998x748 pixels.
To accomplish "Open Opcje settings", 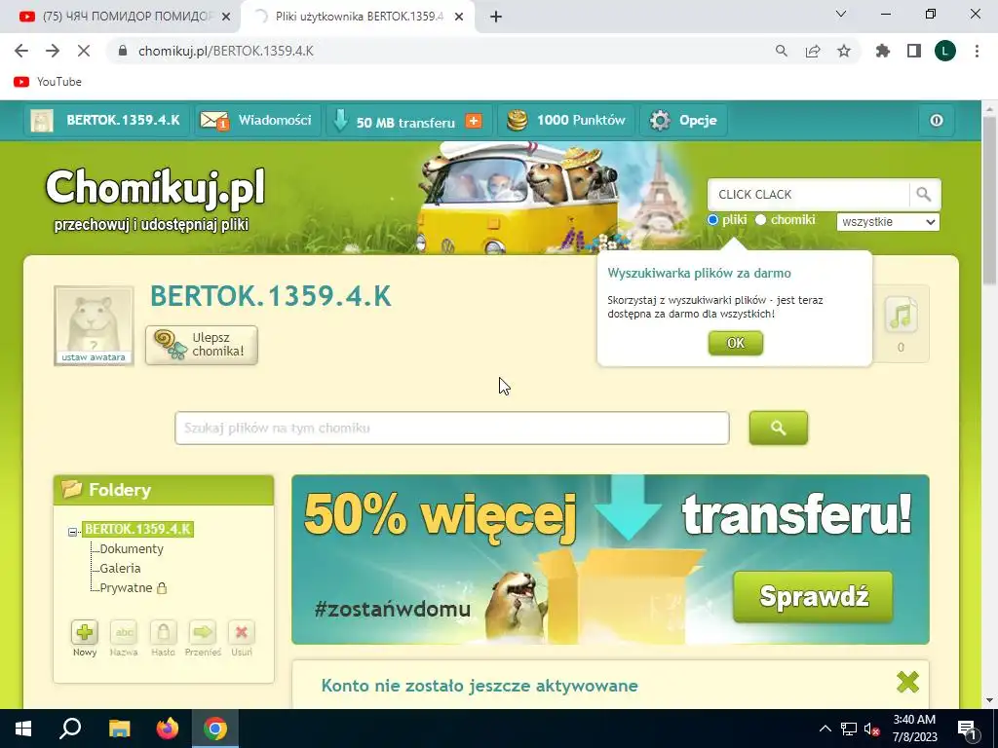I will click(x=683, y=120).
